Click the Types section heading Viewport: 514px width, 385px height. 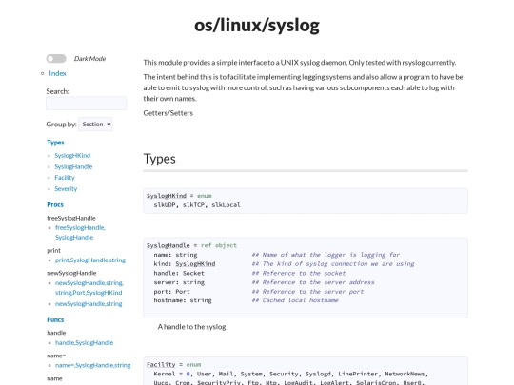[160, 159]
